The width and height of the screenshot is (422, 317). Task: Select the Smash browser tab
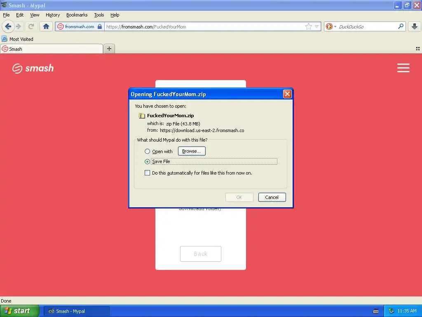point(52,49)
